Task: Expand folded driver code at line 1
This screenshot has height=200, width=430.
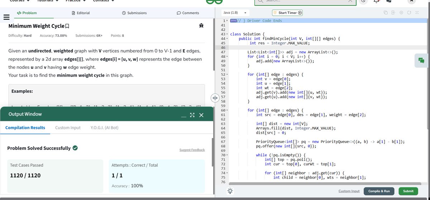Action: (x=228, y=21)
